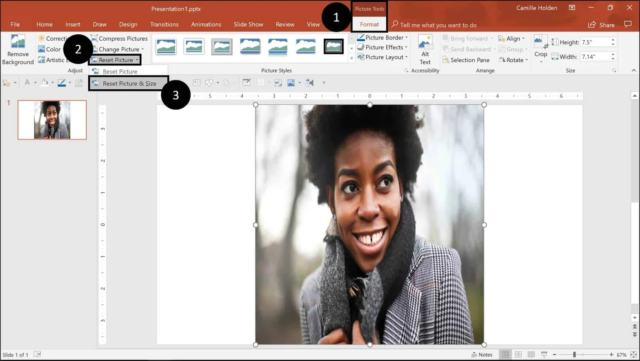Switch to the Animations tab
The image size is (640, 361).
[206, 25]
